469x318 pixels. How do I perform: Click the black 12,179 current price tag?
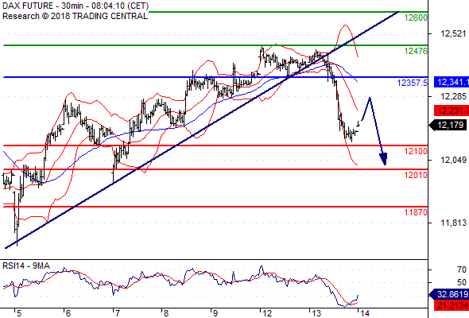(448, 125)
